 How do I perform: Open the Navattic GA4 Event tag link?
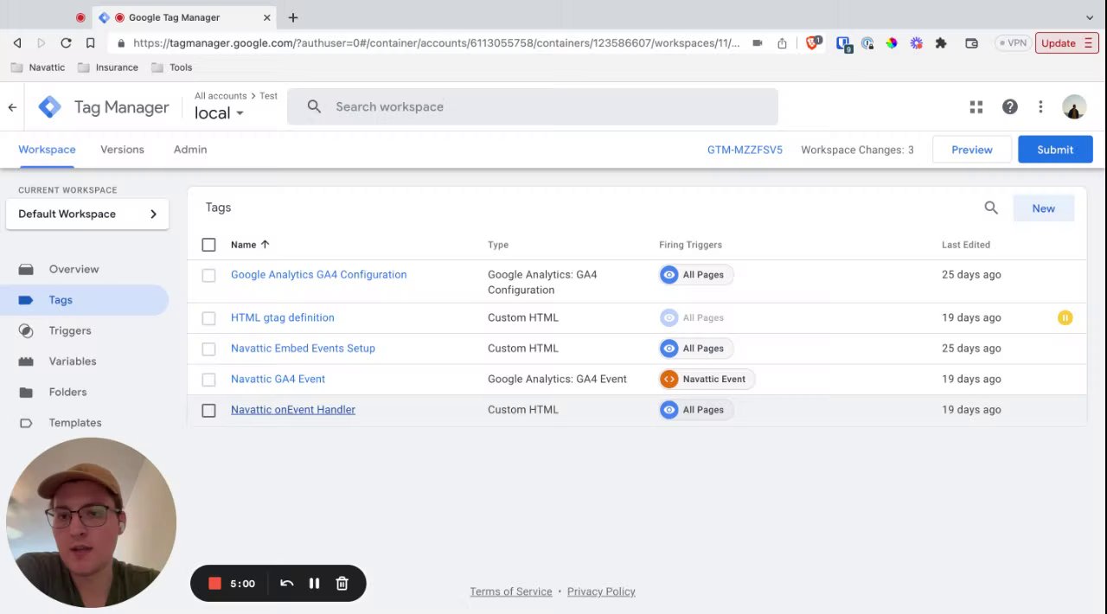click(x=278, y=379)
